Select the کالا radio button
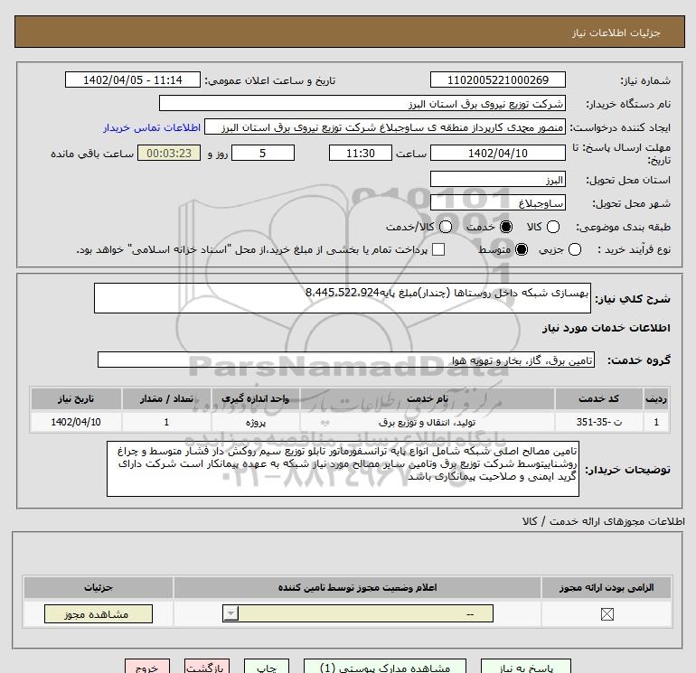696x673 pixels. (552, 227)
